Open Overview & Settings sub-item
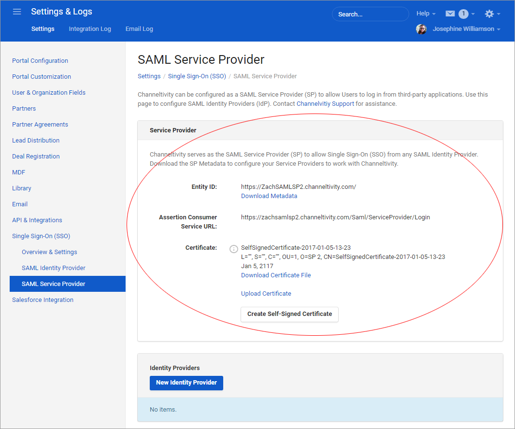515x429 pixels. tap(49, 252)
